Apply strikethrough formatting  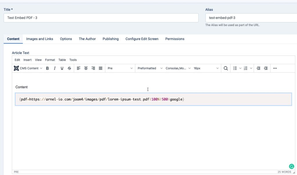click(69, 68)
